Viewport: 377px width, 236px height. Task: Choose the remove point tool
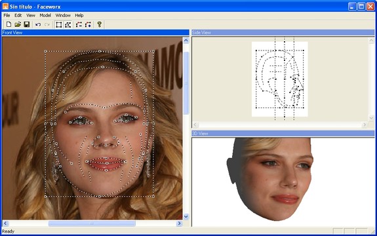pyautogui.click(x=79, y=24)
